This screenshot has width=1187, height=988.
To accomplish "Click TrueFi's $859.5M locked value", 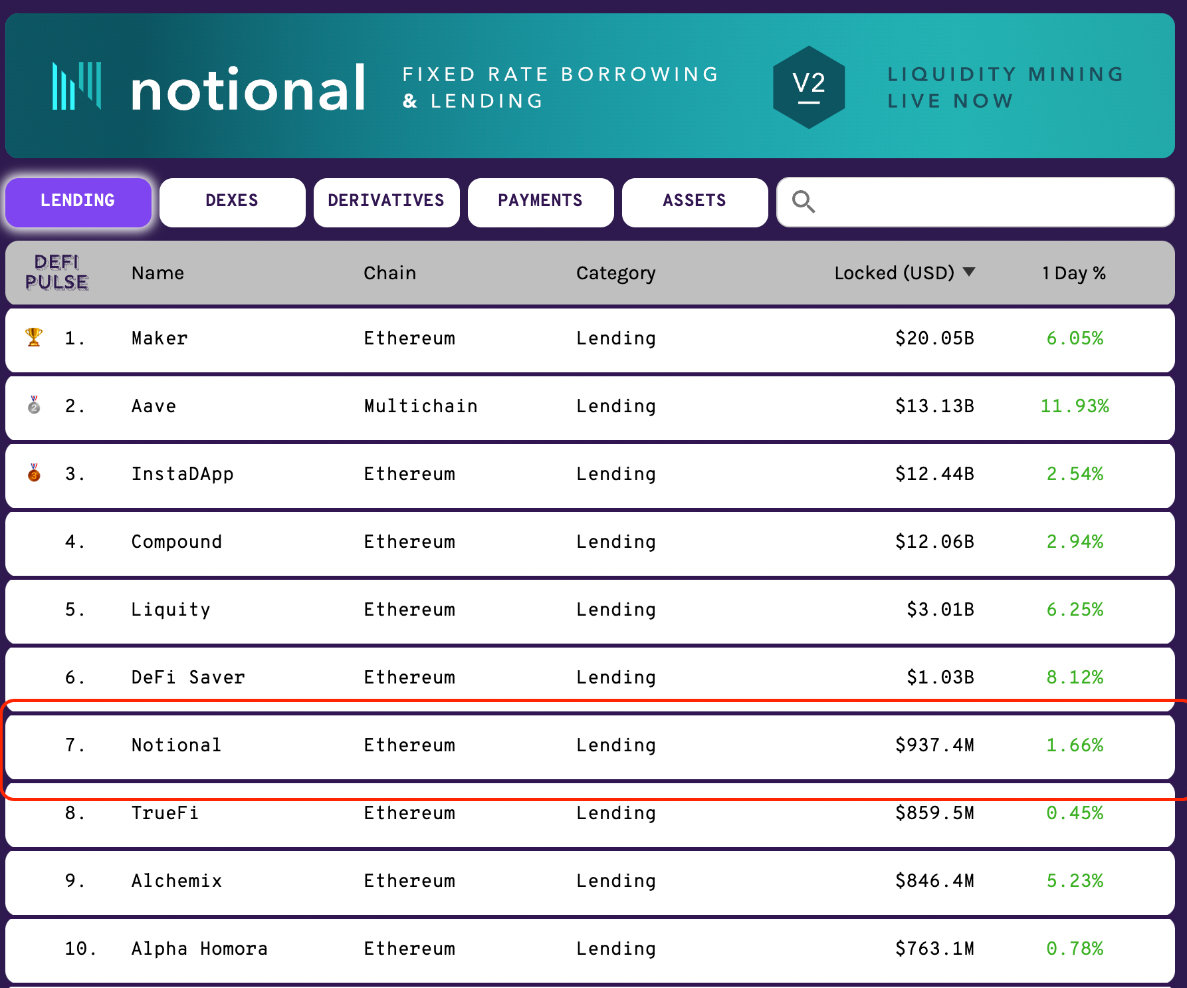I will click(x=934, y=813).
